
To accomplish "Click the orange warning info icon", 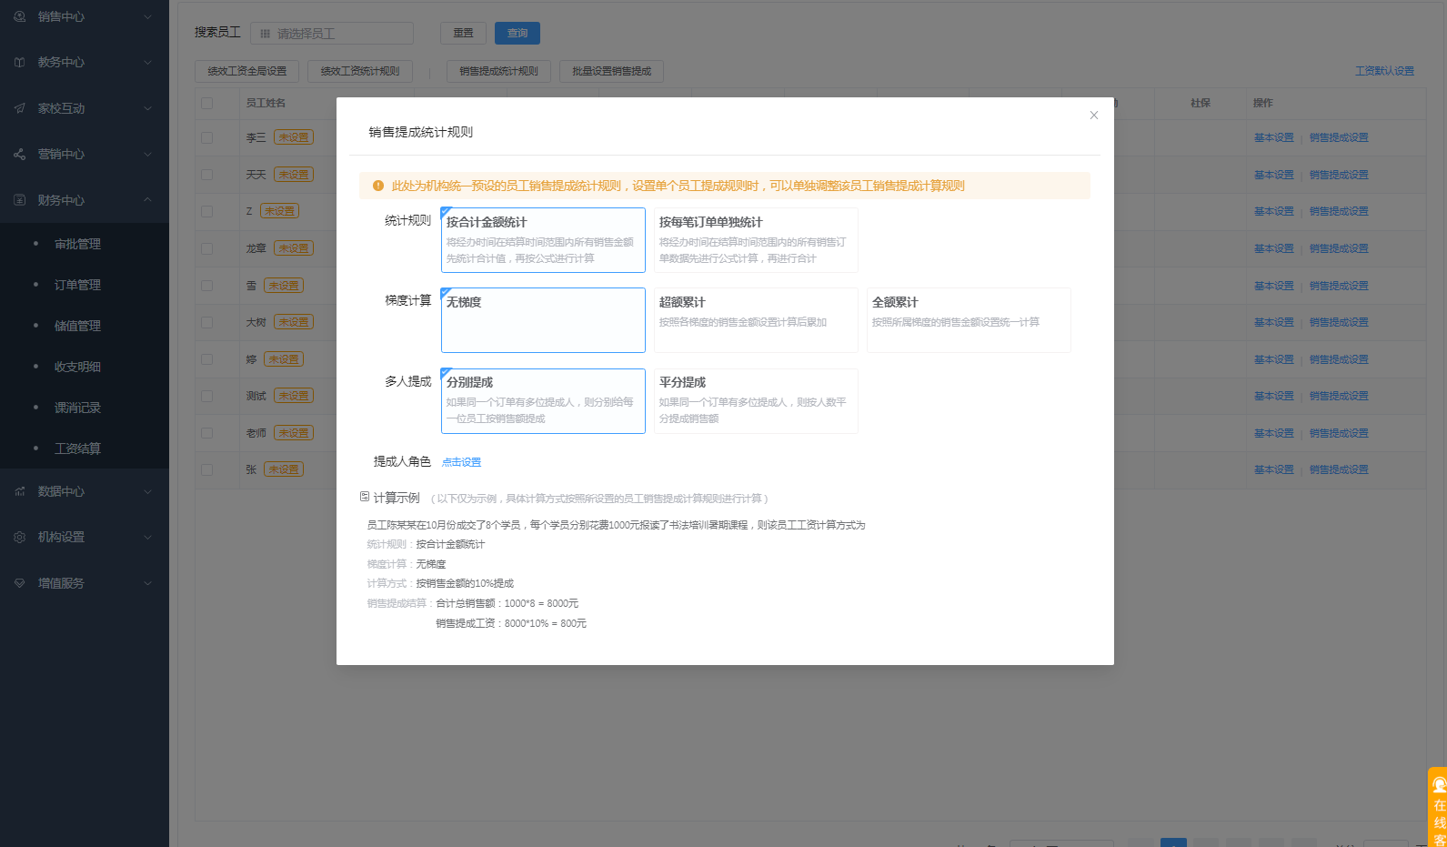I will click(378, 186).
